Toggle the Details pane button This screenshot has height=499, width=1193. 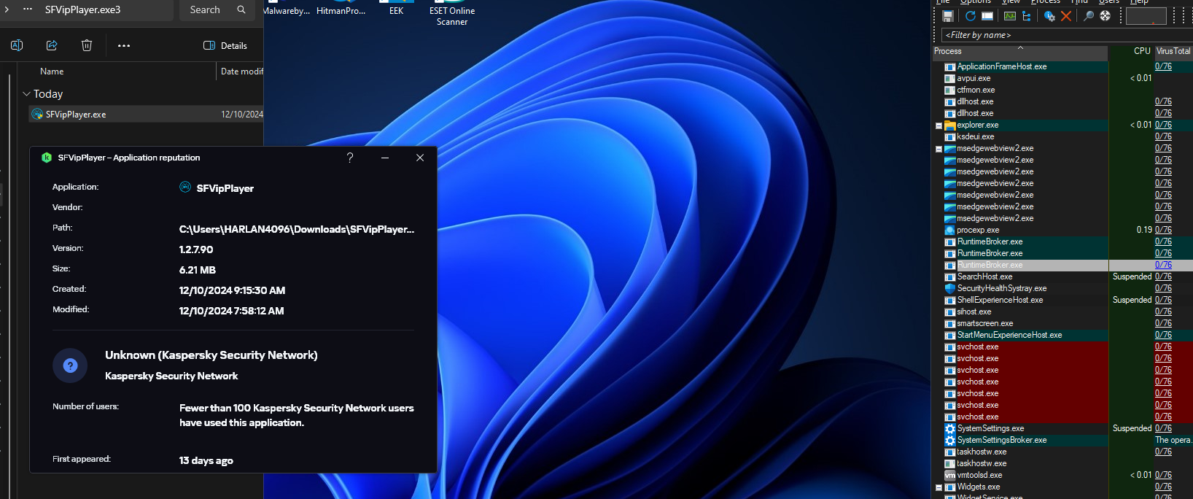tap(225, 45)
